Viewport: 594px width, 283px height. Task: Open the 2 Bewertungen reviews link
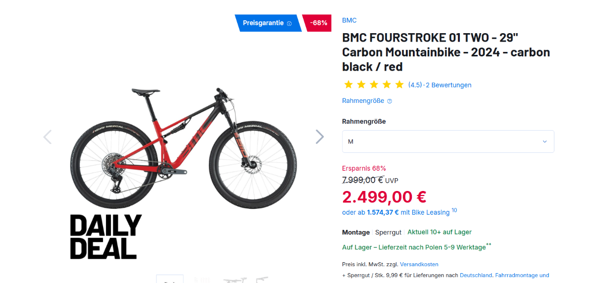point(448,85)
